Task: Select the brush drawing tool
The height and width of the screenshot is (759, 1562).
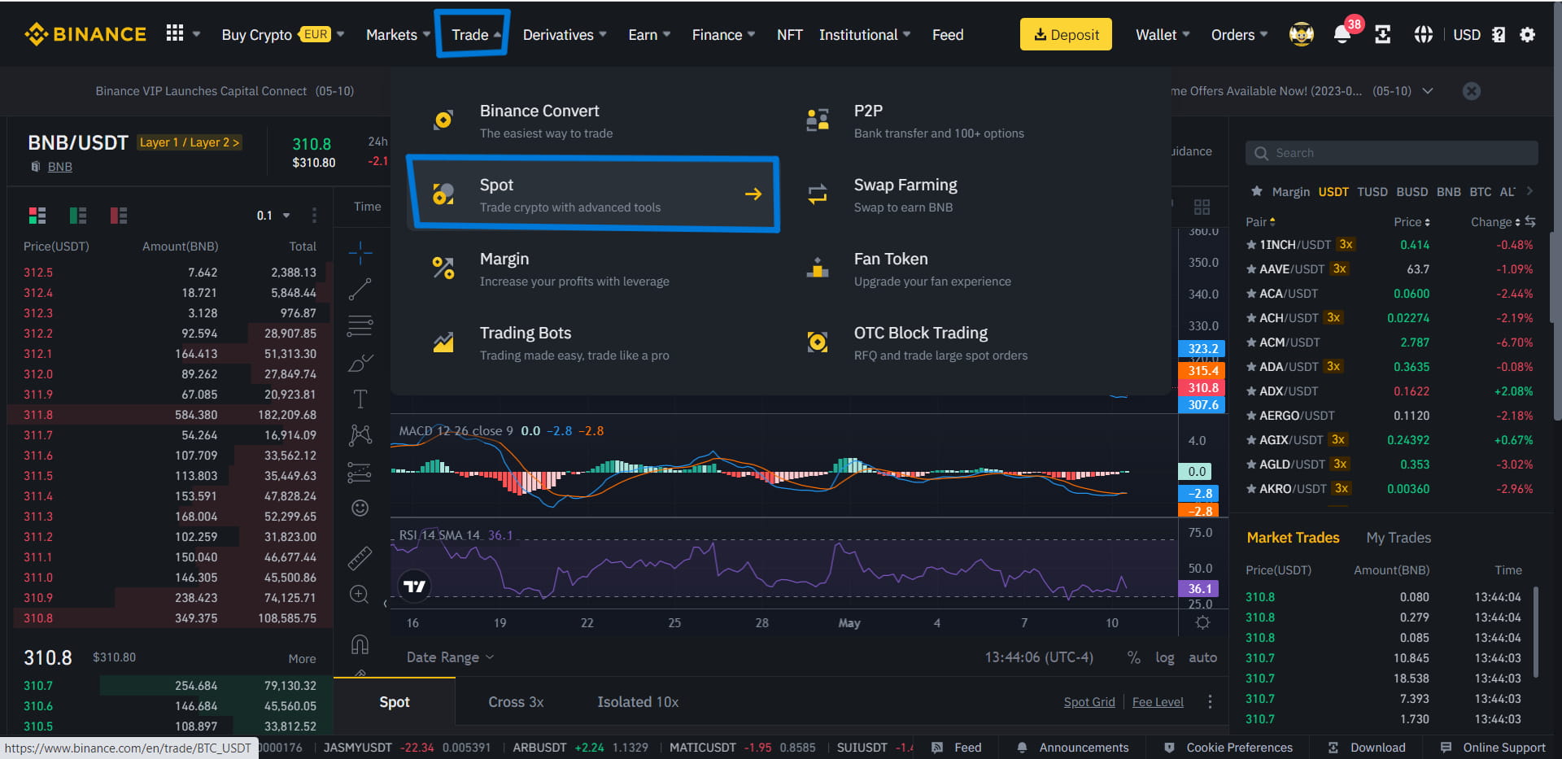Action: [x=360, y=363]
